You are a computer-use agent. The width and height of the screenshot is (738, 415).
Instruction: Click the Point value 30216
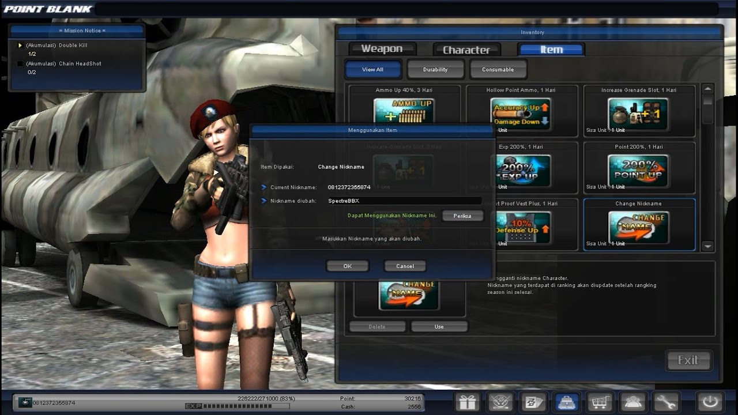point(413,398)
